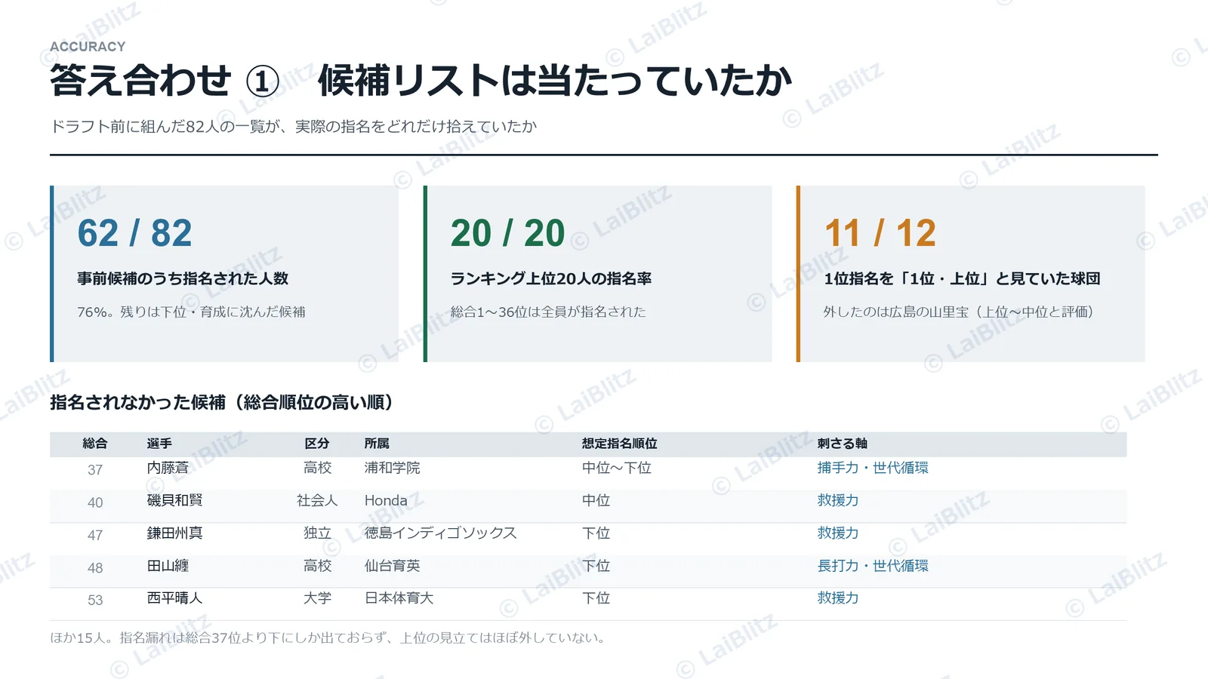This screenshot has height=679, width=1208.
Task: Click the 想定指名順位 column header
Action: [x=619, y=444]
